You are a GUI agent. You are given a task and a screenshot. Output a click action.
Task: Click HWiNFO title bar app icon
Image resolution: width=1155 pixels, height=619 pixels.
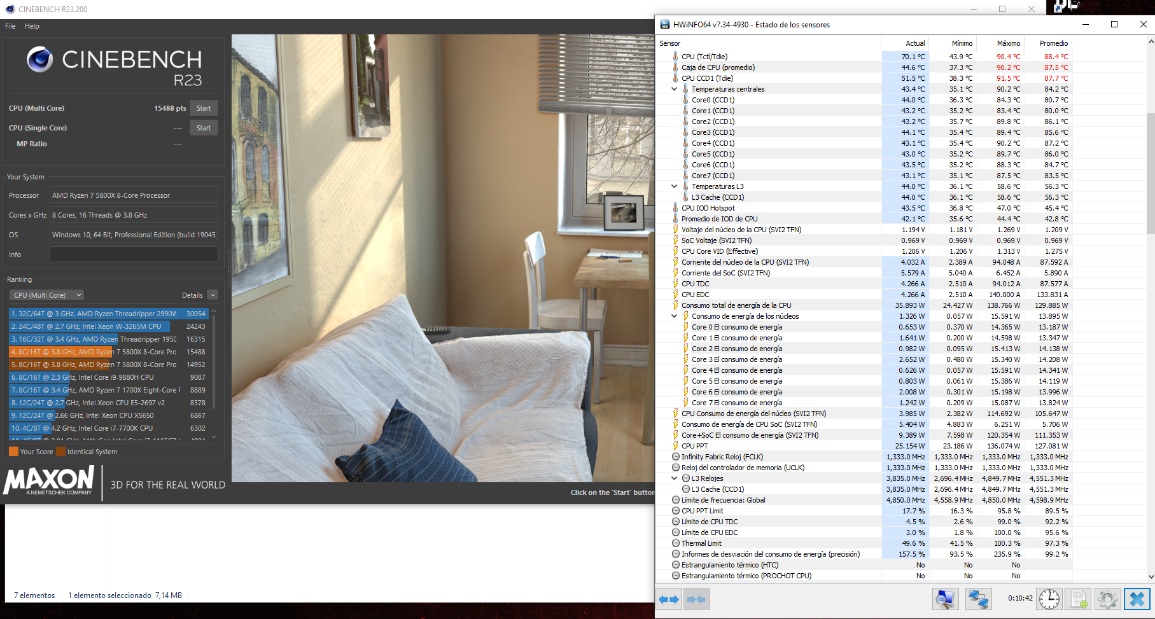[665, 25]
